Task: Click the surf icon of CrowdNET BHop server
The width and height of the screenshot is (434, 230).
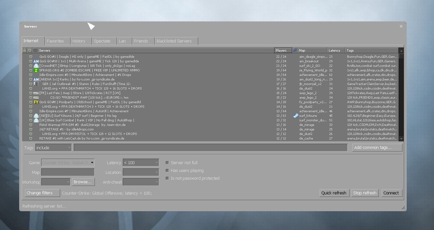Action: click(x=36, y=66)
